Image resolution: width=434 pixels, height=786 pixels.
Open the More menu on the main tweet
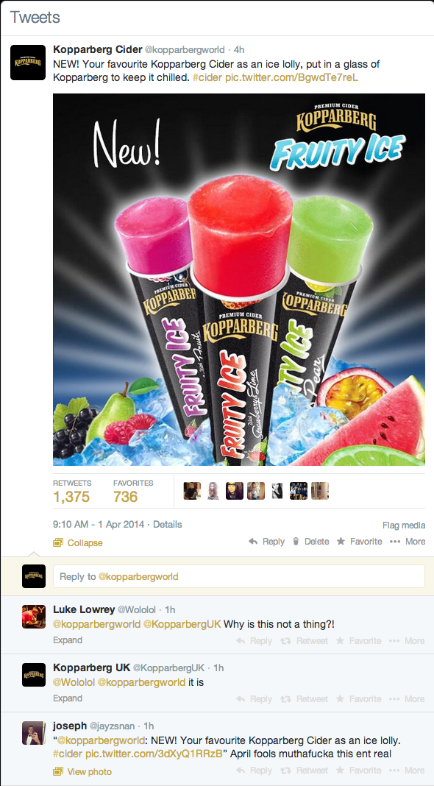pyautogui.click(x=407, y=542)
